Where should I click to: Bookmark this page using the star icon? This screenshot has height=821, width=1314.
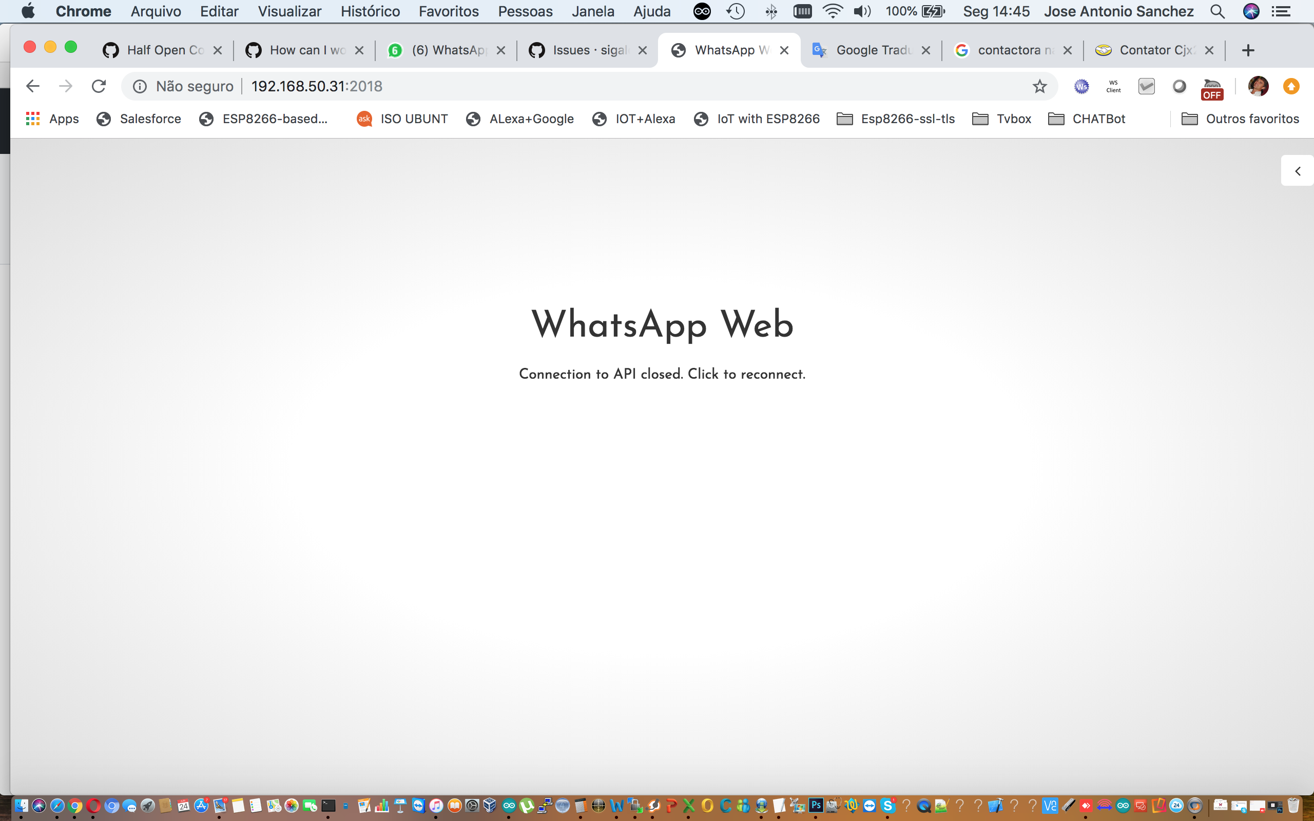pos(1039,86)
